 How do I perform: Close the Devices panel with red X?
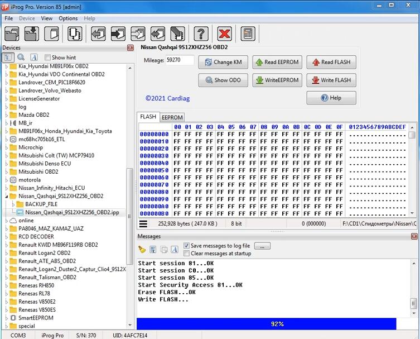coord(131,47)
